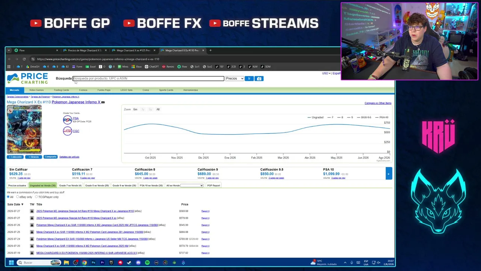Click the PriceCharting logo
Viewport: 481px width, 271px height.
27,78
